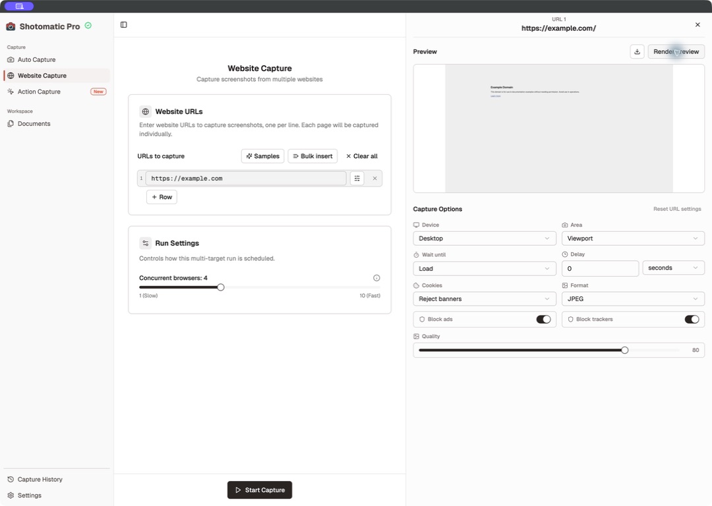Viewport: 712px width, 506px height.
Task: Click the purple screen-share indicator
Action: pyautogui.click(x=19, y=7)
